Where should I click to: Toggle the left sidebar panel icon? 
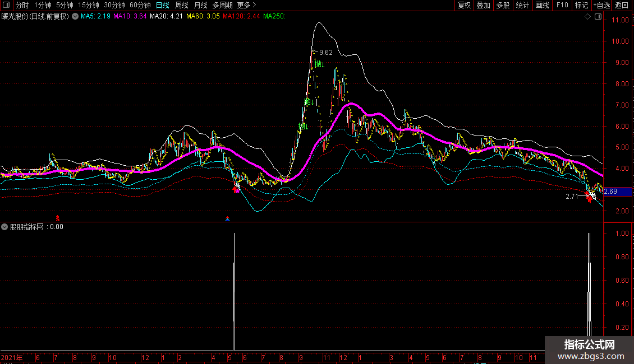(6, 5)
